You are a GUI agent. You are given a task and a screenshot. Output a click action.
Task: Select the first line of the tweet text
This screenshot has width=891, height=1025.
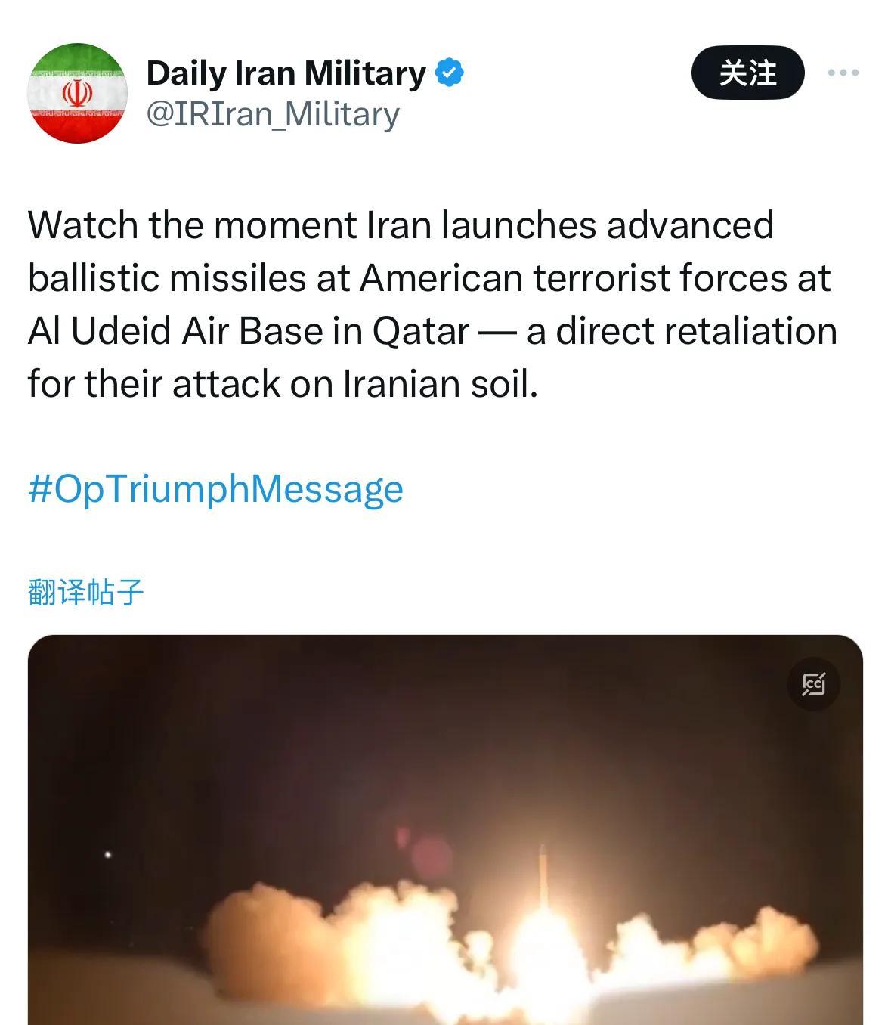point(401,225)
